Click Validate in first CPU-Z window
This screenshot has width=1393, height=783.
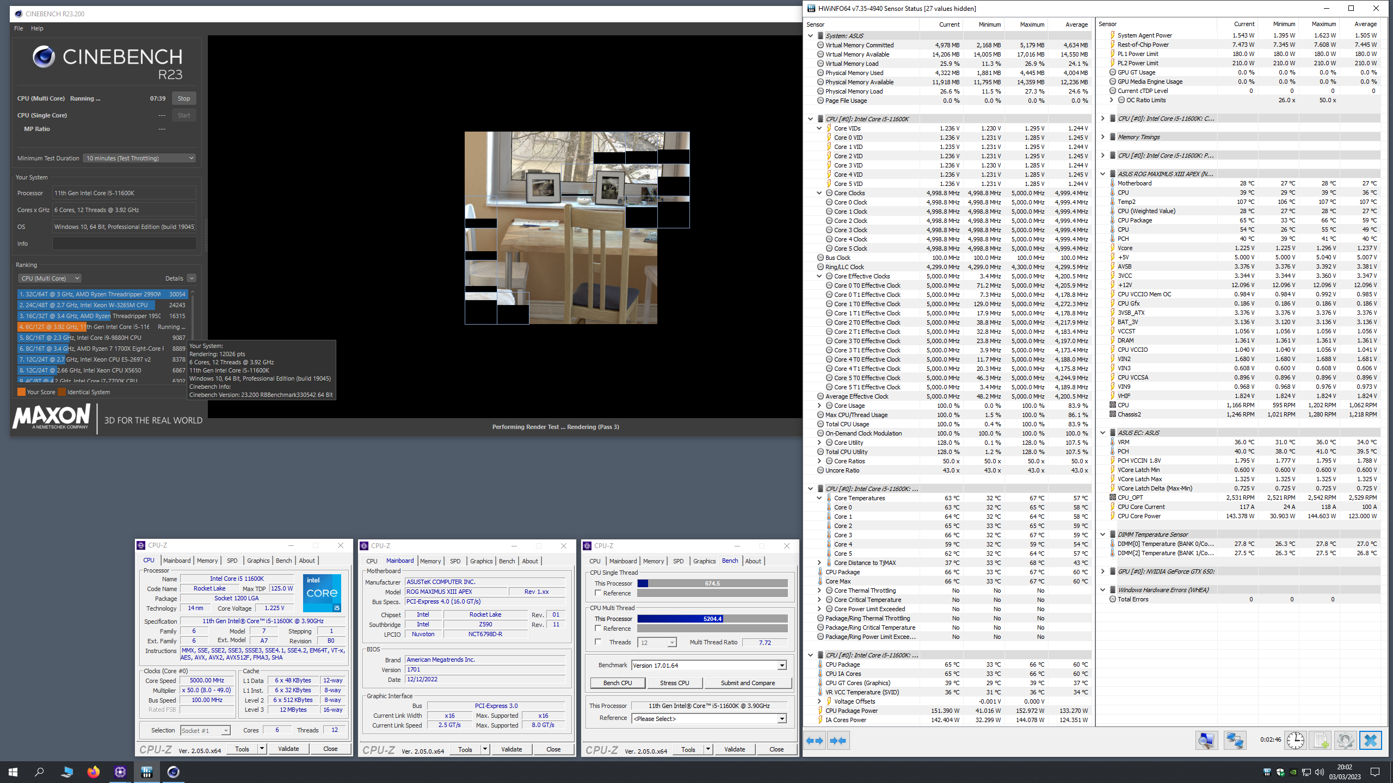[288, 749]
